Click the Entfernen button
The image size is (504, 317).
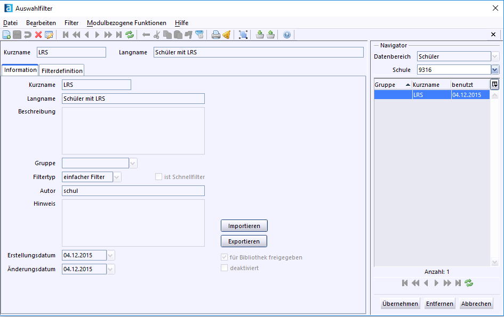click(x=439, y=304)
